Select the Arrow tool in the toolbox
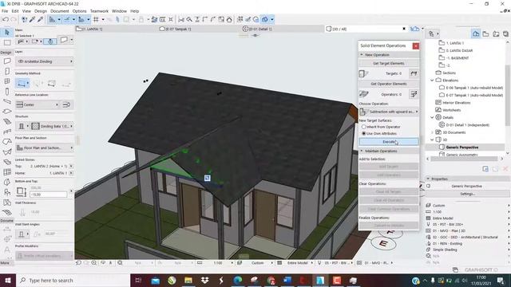This screenshot has width=511, height=287. click(x=7, y=32)
